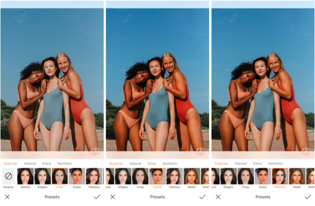Select the highlighted Crisp preset in left screen
Screen dimensions: 315x206
coord(60,176)
